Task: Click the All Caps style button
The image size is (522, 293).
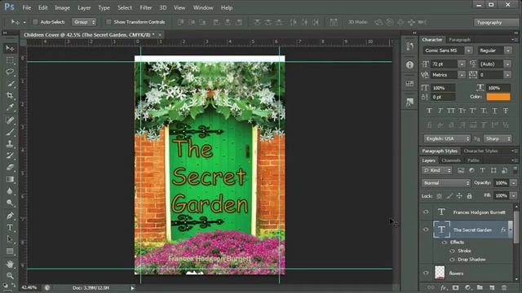Action: (x=451, y=111)
